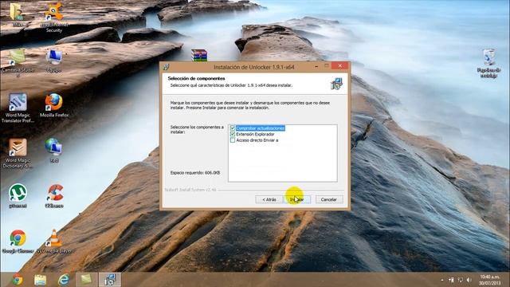Cancel the Unlocker installation
This screenshot has height=287, width=510.
pyautogui.click(x=329, y=199)
